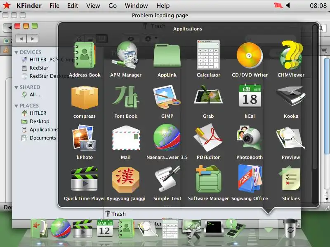The width and height of the screenshot is (330, 247).
Task: Launch PDFEditor
Action: pyautogui.click(x=208, y=138)
